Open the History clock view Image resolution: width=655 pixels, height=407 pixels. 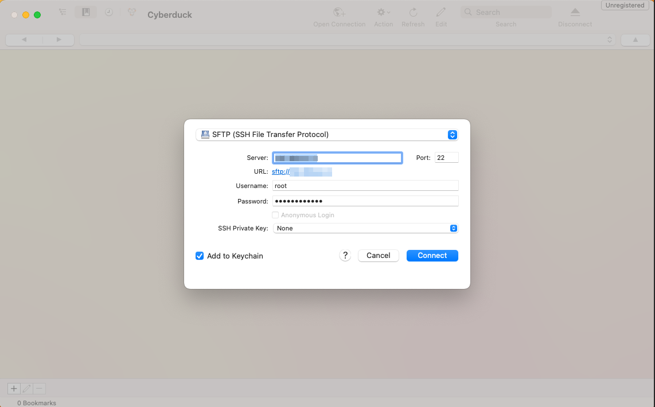[x=109, y=12]
